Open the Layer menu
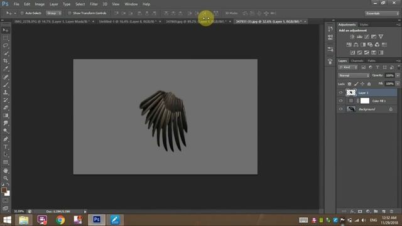This screenshot has width=402, height=226. [x=53, y=4]
